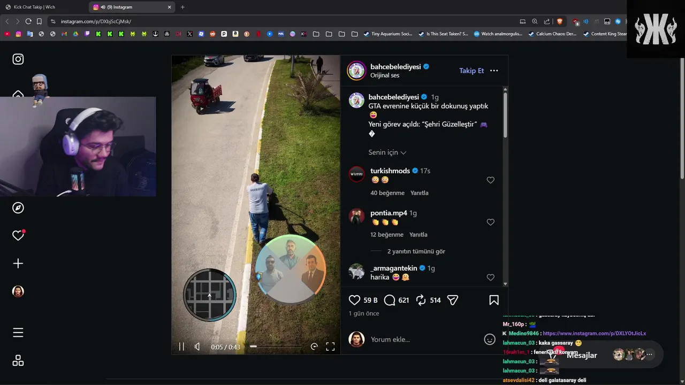The image size is (685, 385).
Task: Open profile avatar in Instagram sidebar
Action: [18, 291]
